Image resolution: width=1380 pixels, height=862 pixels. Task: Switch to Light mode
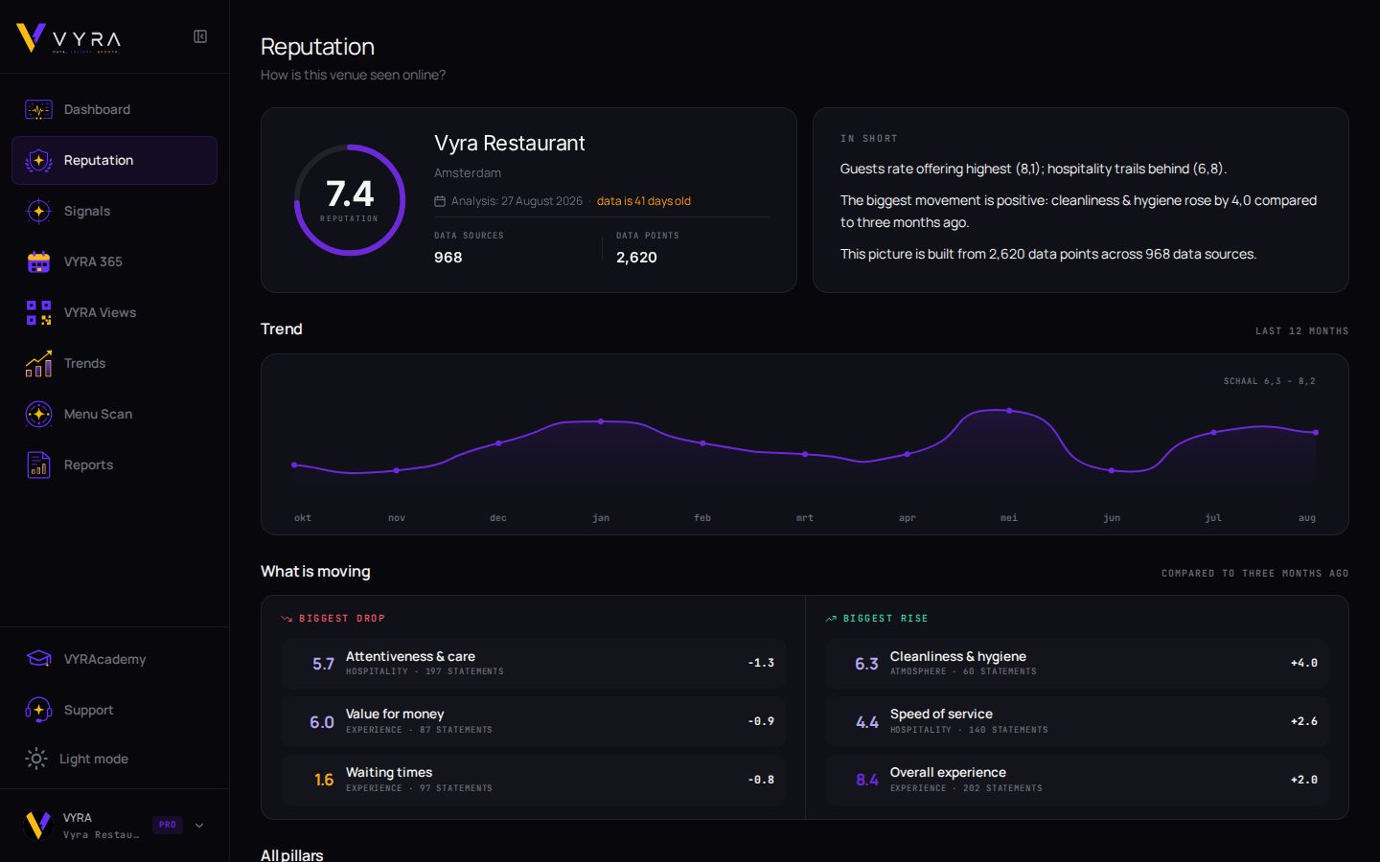click(x=114, y=759)
